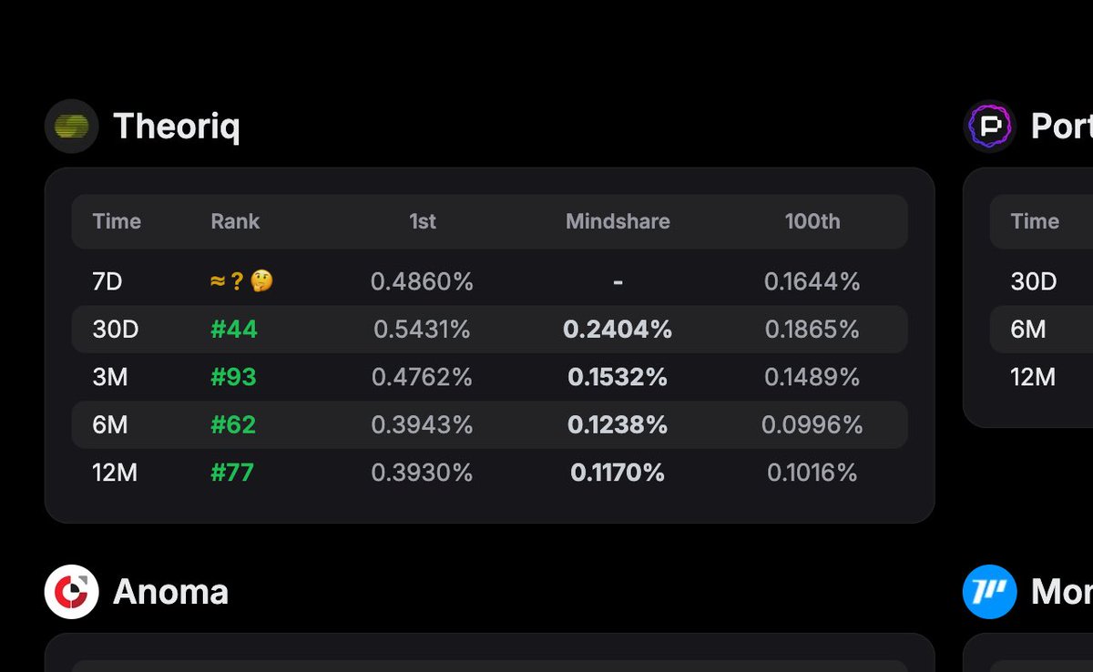Open the Theoriq project title
This screenshot has height=672, width=1093.
[177, 127]
